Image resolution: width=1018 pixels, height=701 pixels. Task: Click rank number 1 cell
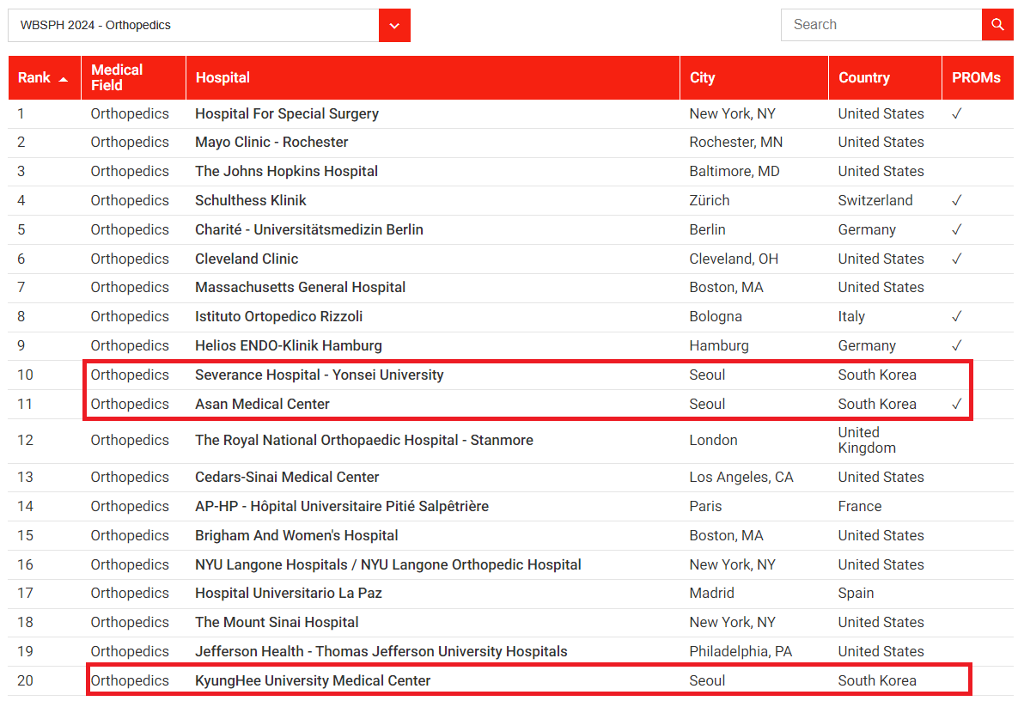click(x=21, y=113)
